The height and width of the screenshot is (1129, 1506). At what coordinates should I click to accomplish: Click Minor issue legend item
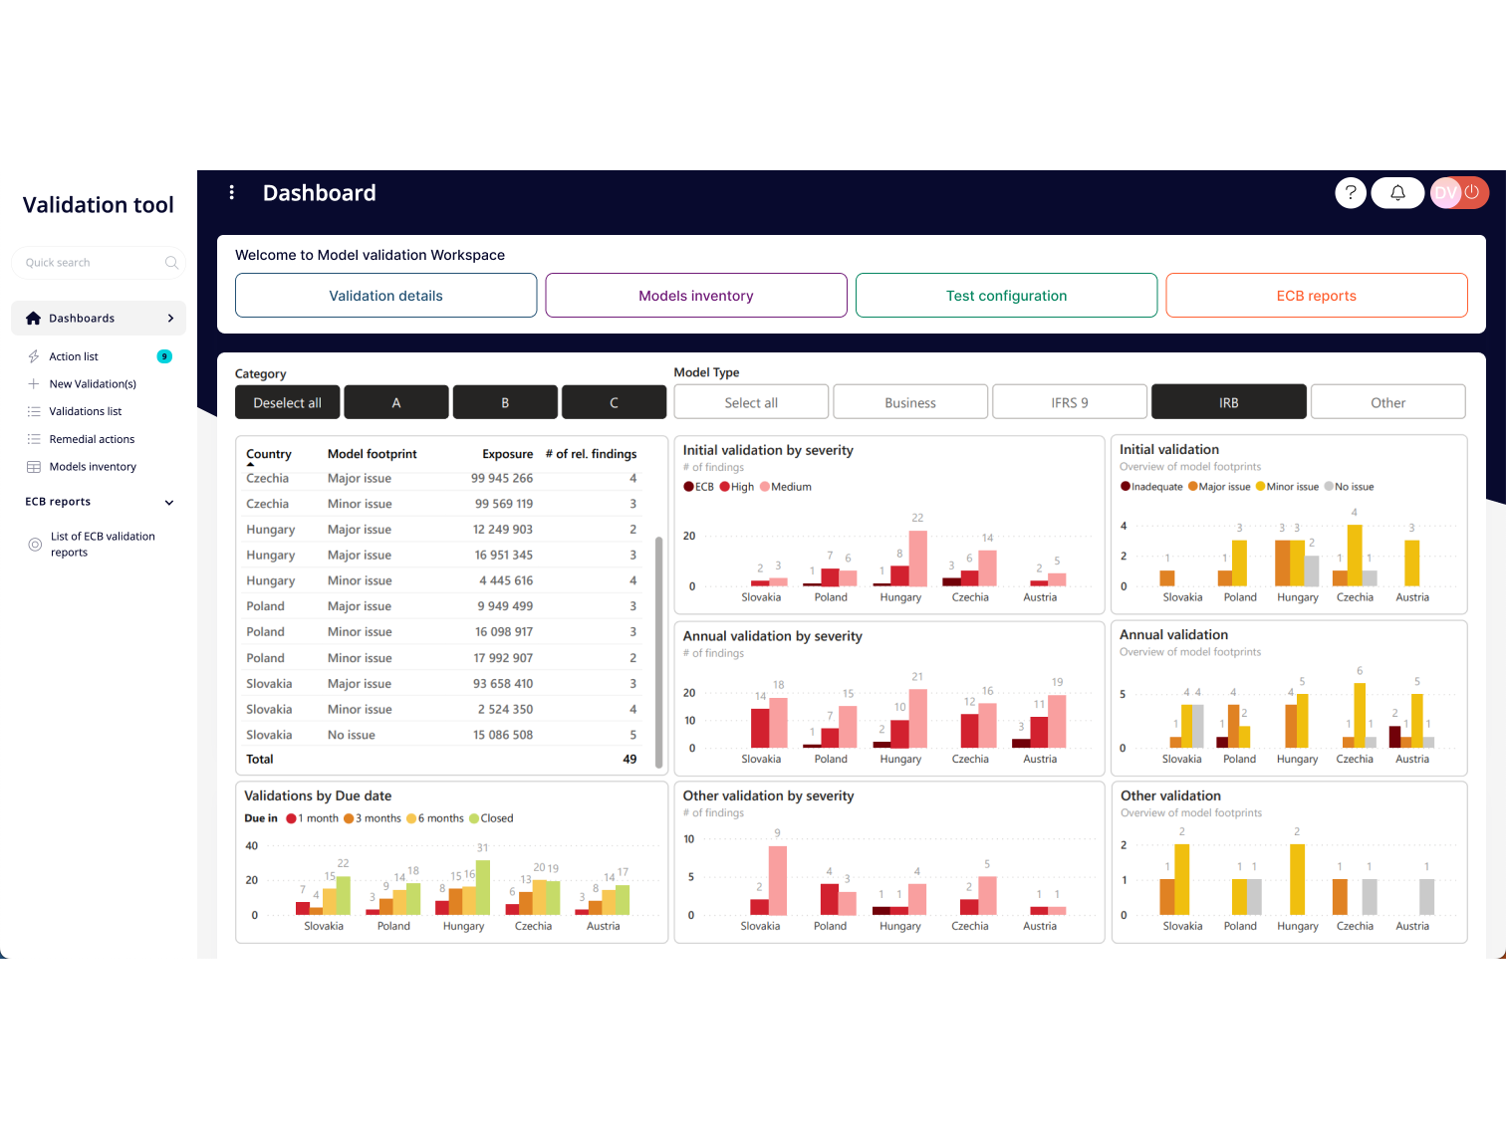coord(1287,487)
